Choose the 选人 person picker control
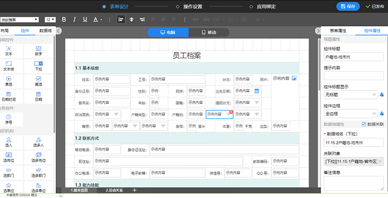Image resolution: width=388 pixels, height=198 pixels. pos(8,143)
